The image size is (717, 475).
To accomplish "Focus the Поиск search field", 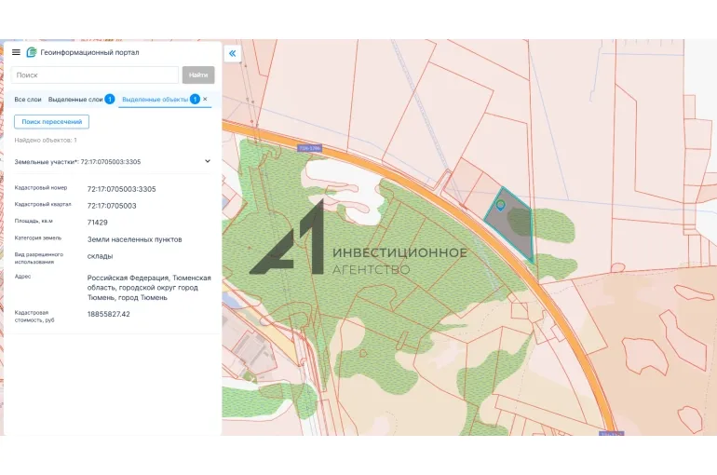I will point(96,75).
